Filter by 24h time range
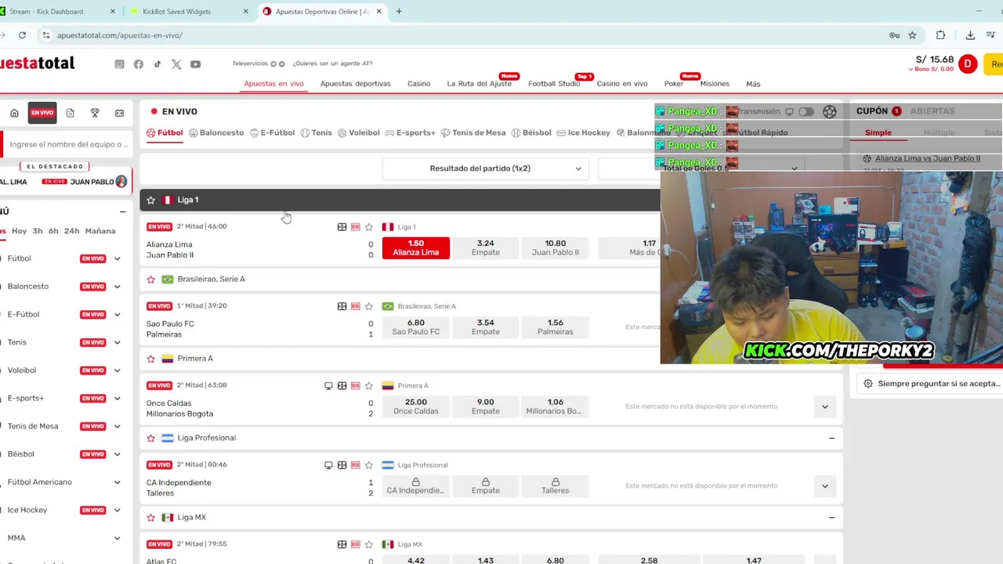Viewport: 1003px width, 564px height. (x=71, y=231)
